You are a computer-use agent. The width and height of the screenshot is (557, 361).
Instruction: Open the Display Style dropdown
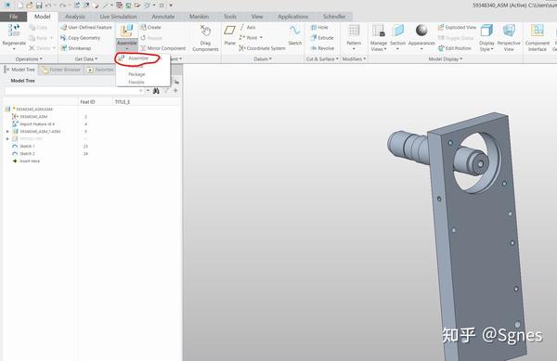(x=486, y=46)
